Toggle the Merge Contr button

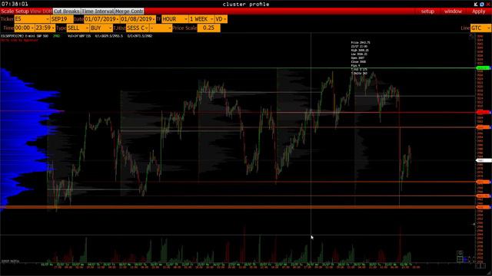click(129, 11)
